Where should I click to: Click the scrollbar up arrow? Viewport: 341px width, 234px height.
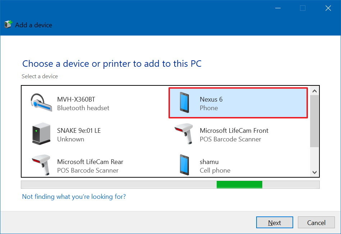[314, 90]
